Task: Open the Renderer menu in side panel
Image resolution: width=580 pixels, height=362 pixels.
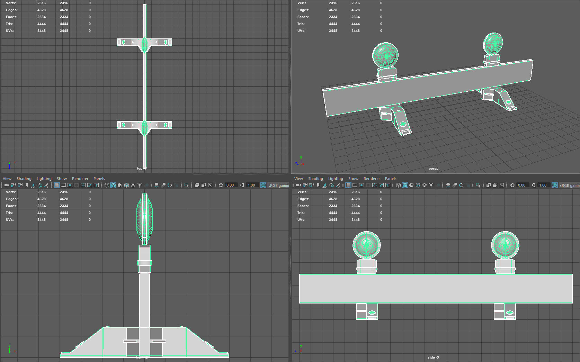Action: pyautogui.click(x=372, y=179)
